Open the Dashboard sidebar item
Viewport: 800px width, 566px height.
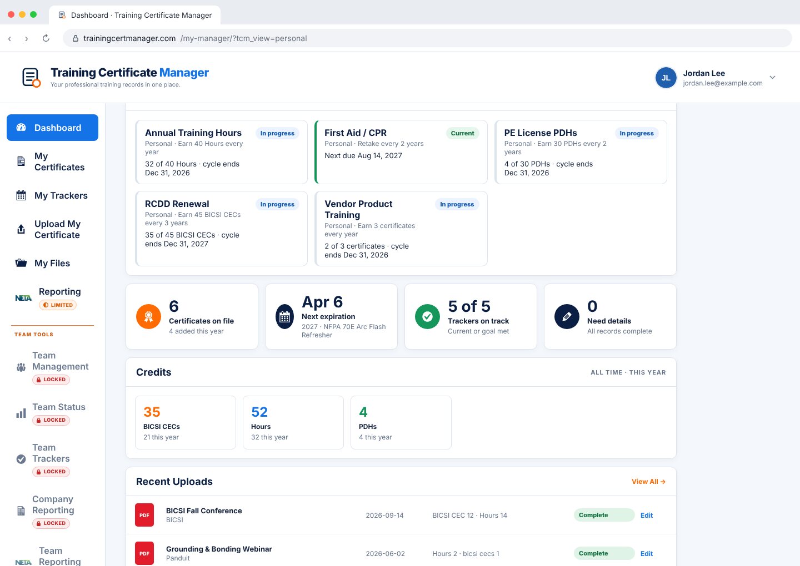(52, 128)
